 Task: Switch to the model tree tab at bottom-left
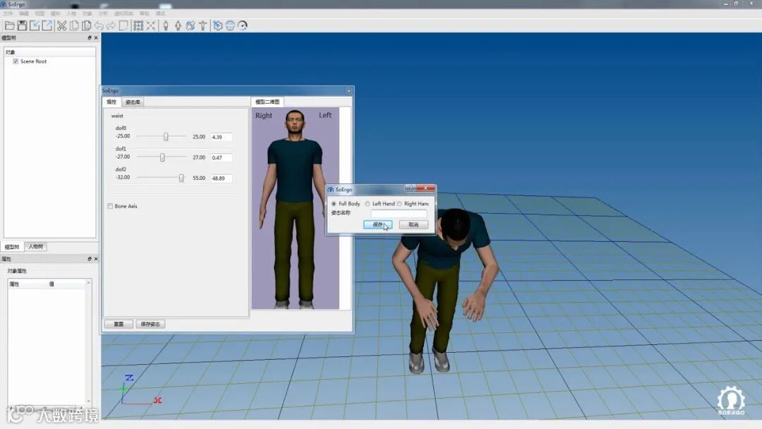click(x=12, y=247)
